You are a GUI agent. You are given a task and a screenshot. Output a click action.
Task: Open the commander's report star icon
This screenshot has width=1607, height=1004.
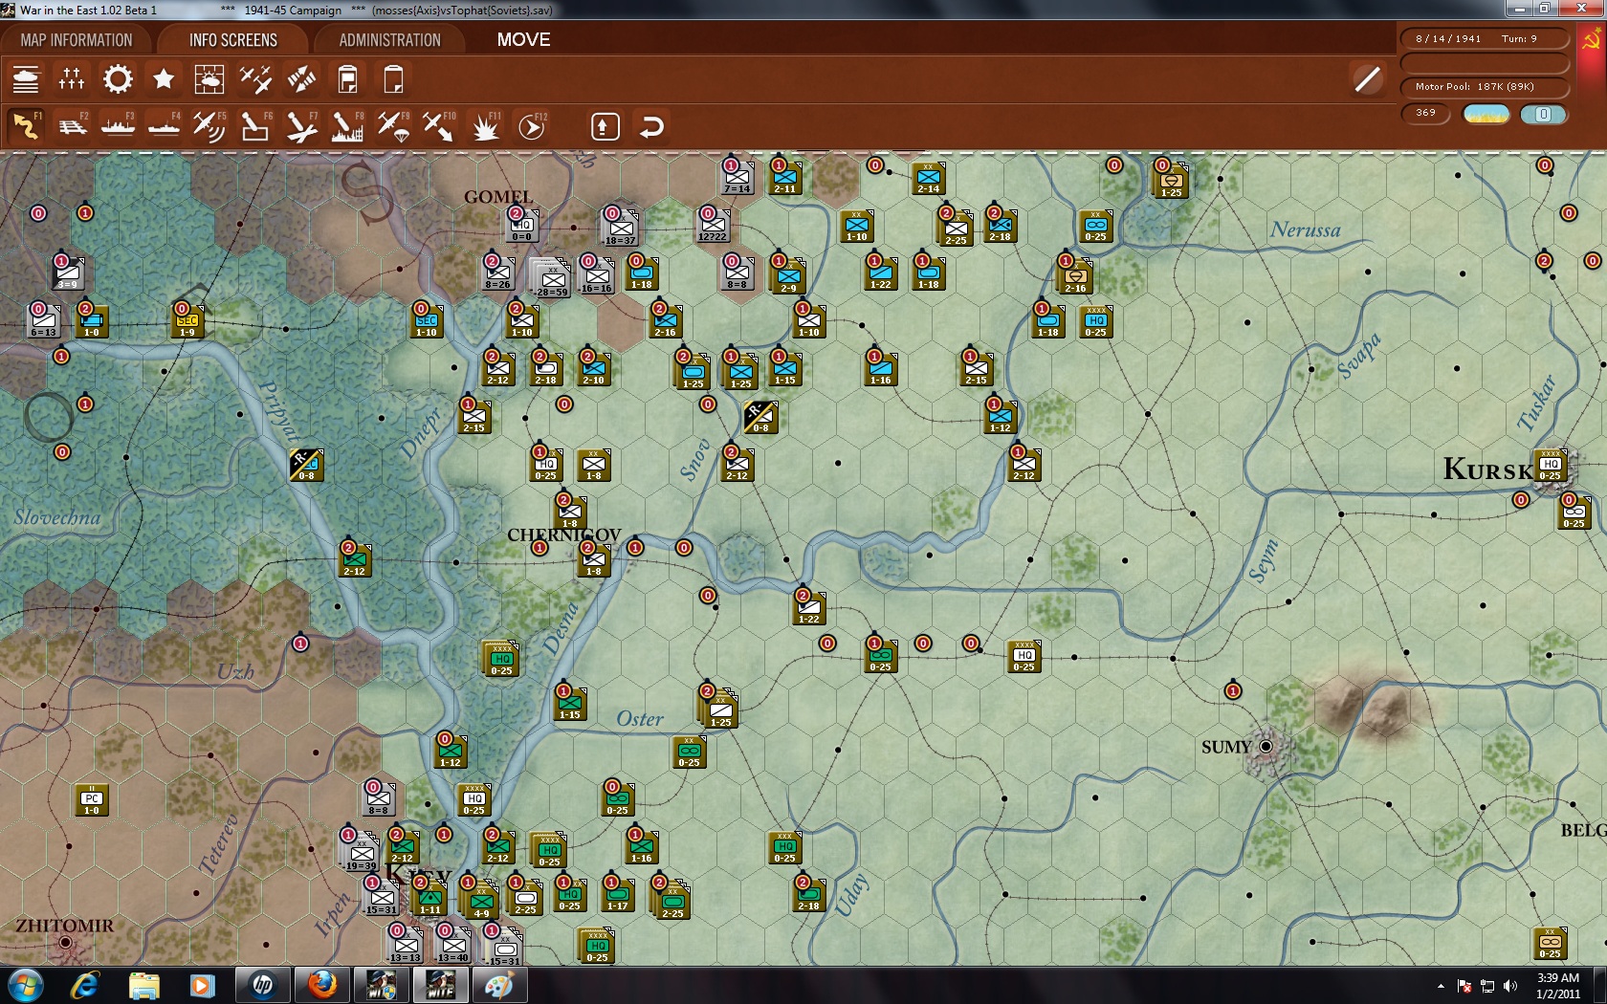click(x=163, y=79)
